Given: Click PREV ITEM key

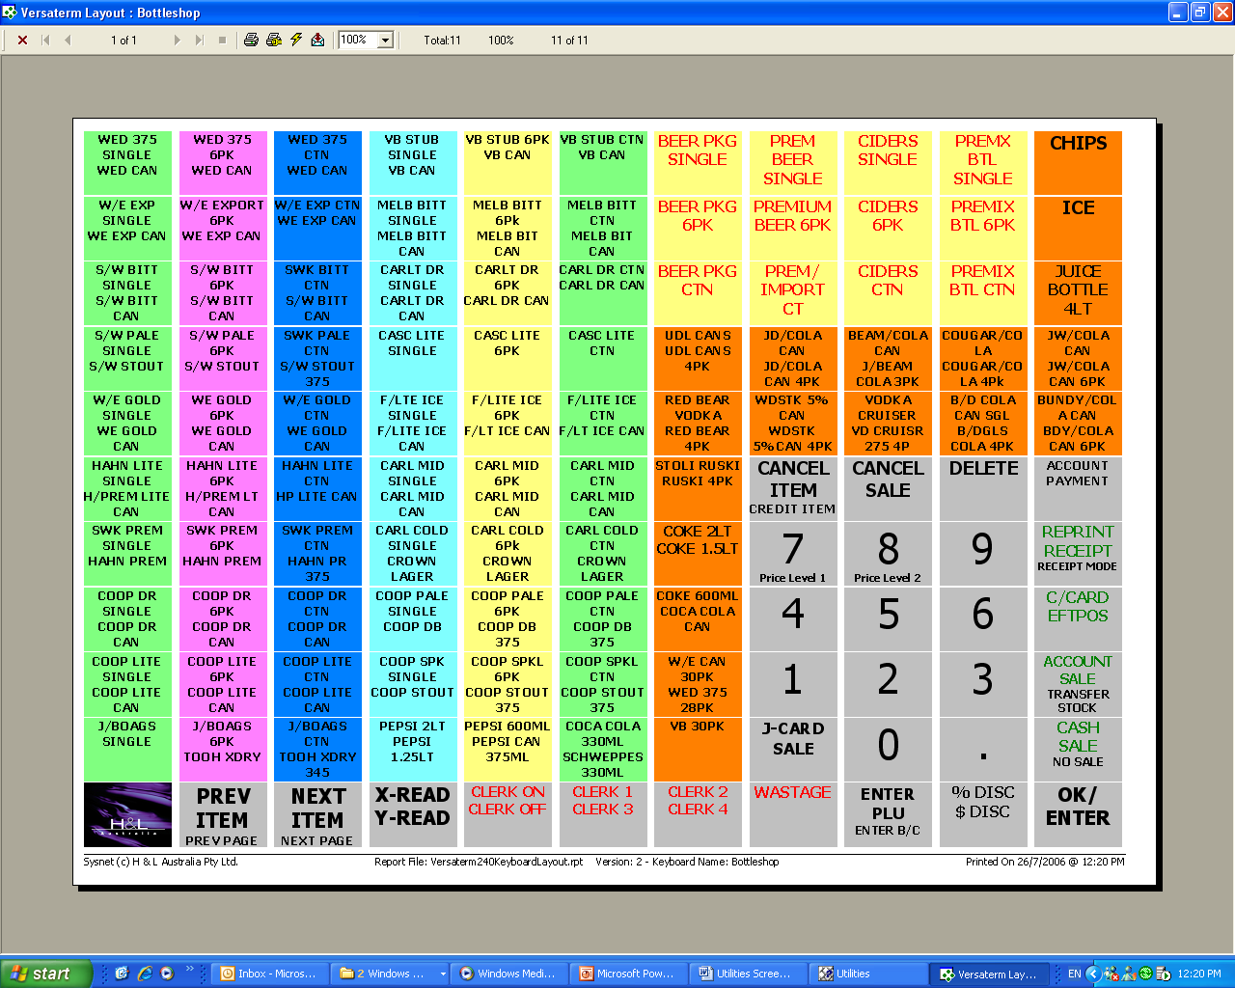Looking at the screenshot, I should pos(222,814).
